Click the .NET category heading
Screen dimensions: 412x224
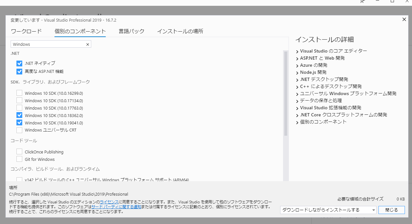pos(15,54)
